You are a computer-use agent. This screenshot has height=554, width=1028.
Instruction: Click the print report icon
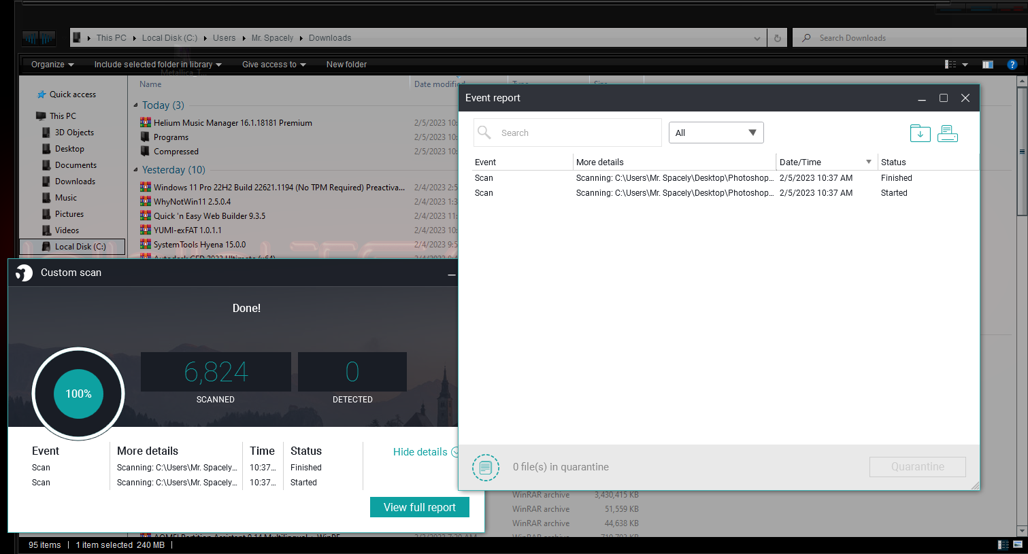[948, 133]
